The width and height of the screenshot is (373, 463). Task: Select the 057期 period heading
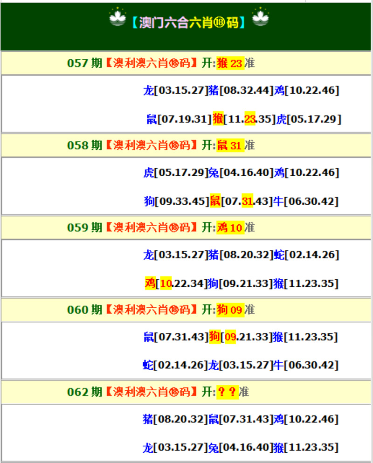coord(84,63)
